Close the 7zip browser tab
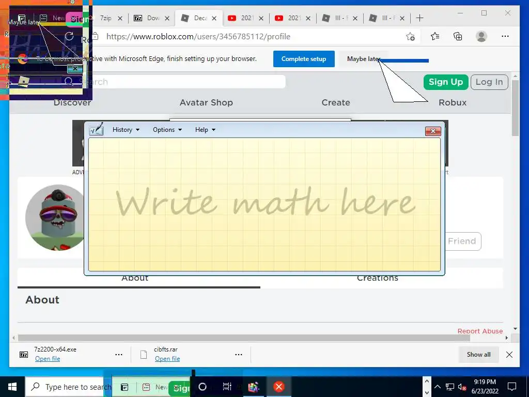The height and width of the screenshot is (397, 529). pos(120,18)
